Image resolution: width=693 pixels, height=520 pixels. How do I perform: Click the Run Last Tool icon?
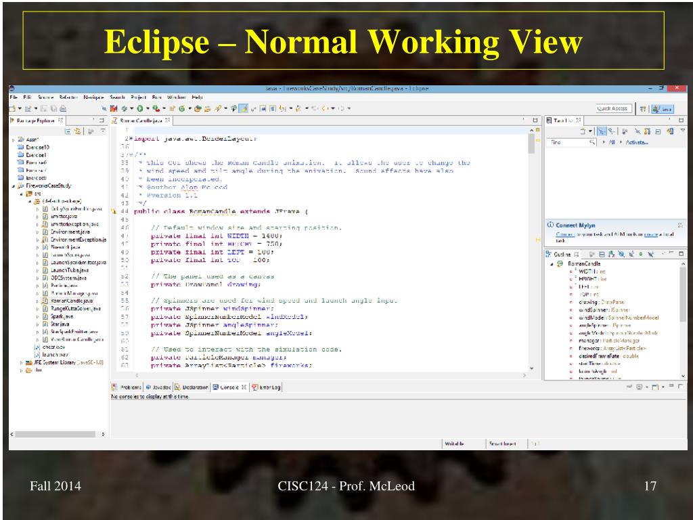pyautogui.click(x=156, y=108)
